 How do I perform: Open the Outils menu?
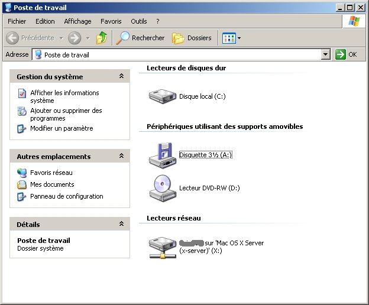pyautogui.click(x=139, y=21)
